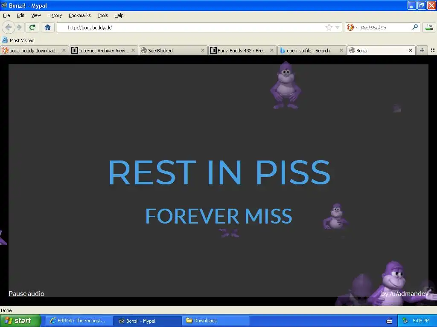Click the 1m toolbar icon
437x327 pixels.
coord(429,27)
